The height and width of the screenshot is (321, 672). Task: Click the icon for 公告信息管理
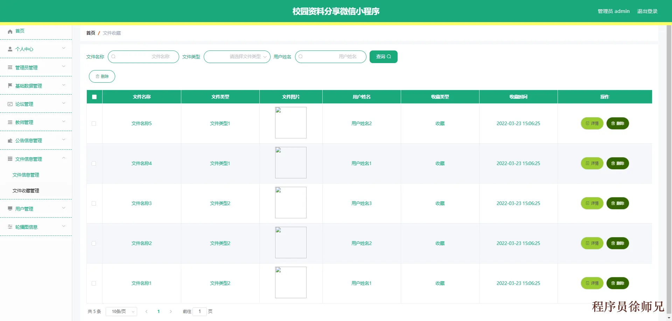(10, 141)
